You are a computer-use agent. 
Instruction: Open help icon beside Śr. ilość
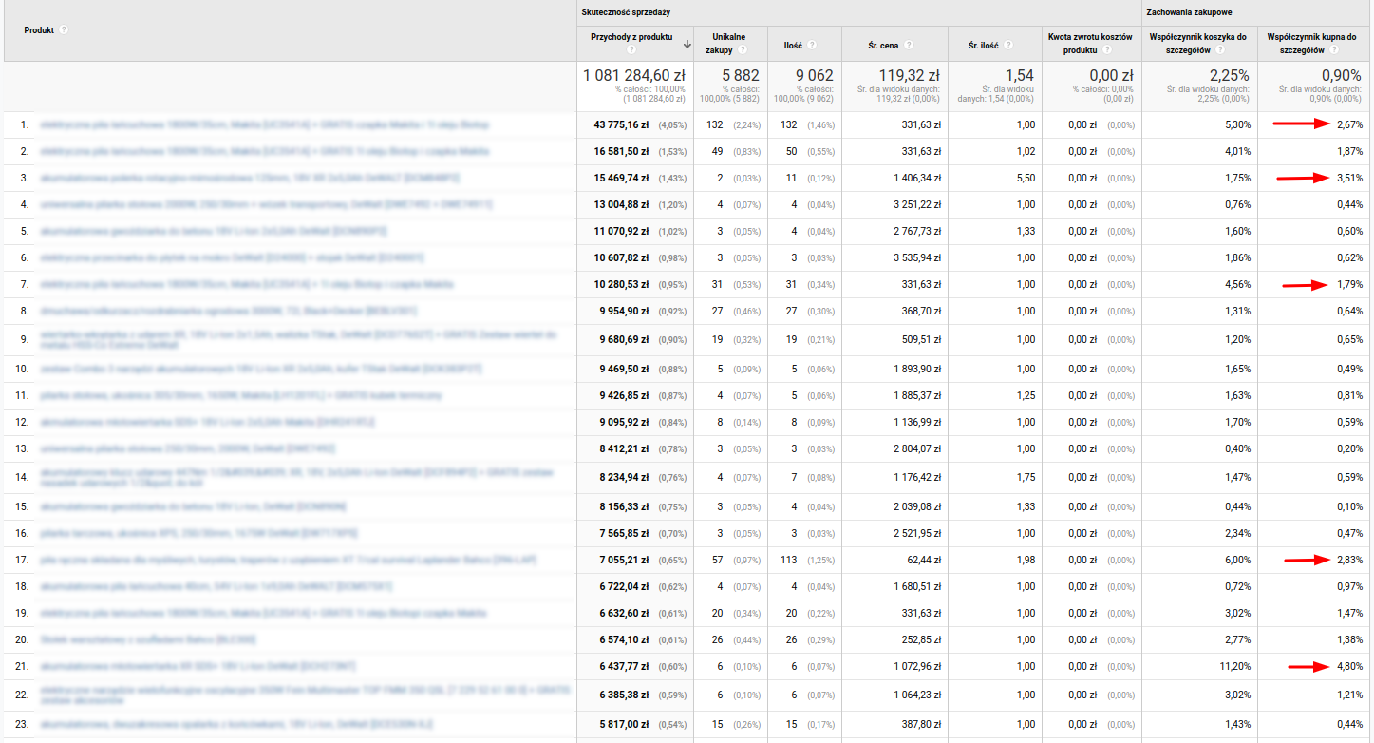[1008, 45]
